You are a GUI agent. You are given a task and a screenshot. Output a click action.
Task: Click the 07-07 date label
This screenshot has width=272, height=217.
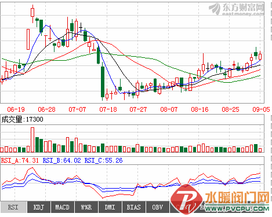[77, 109]
